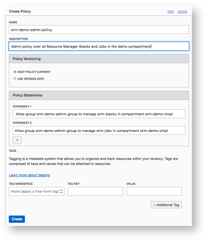Click the tag Value input field
Screen dimensions: 207x241
pyautogui.click(x=154, y=191)
